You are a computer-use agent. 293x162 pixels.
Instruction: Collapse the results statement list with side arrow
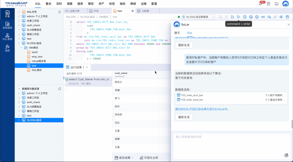point(113,116)
